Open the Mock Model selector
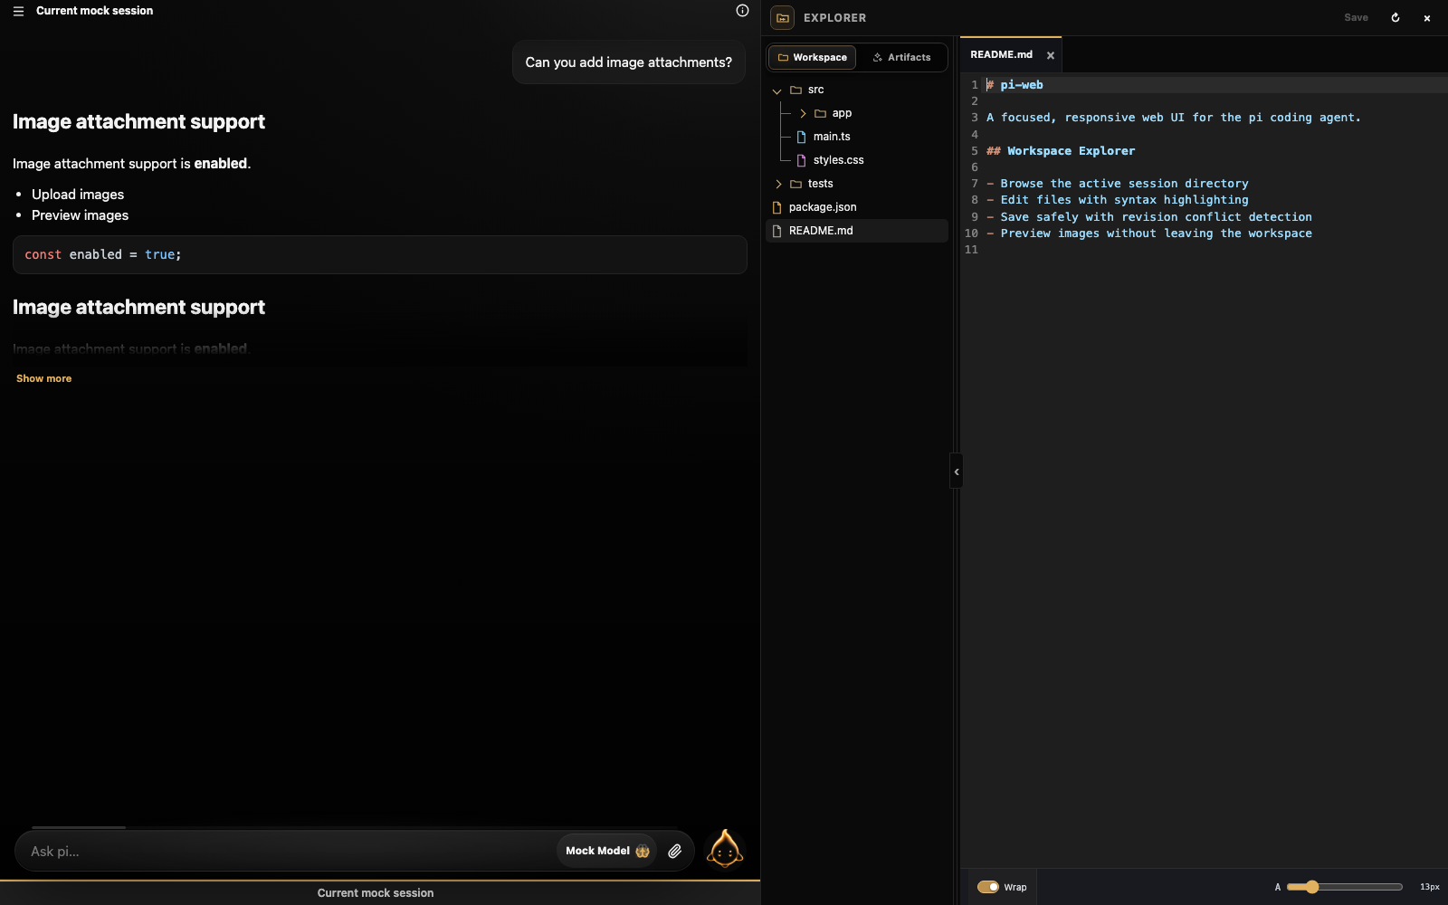Viewport: 1448px width, 905px height. point(606,851)
